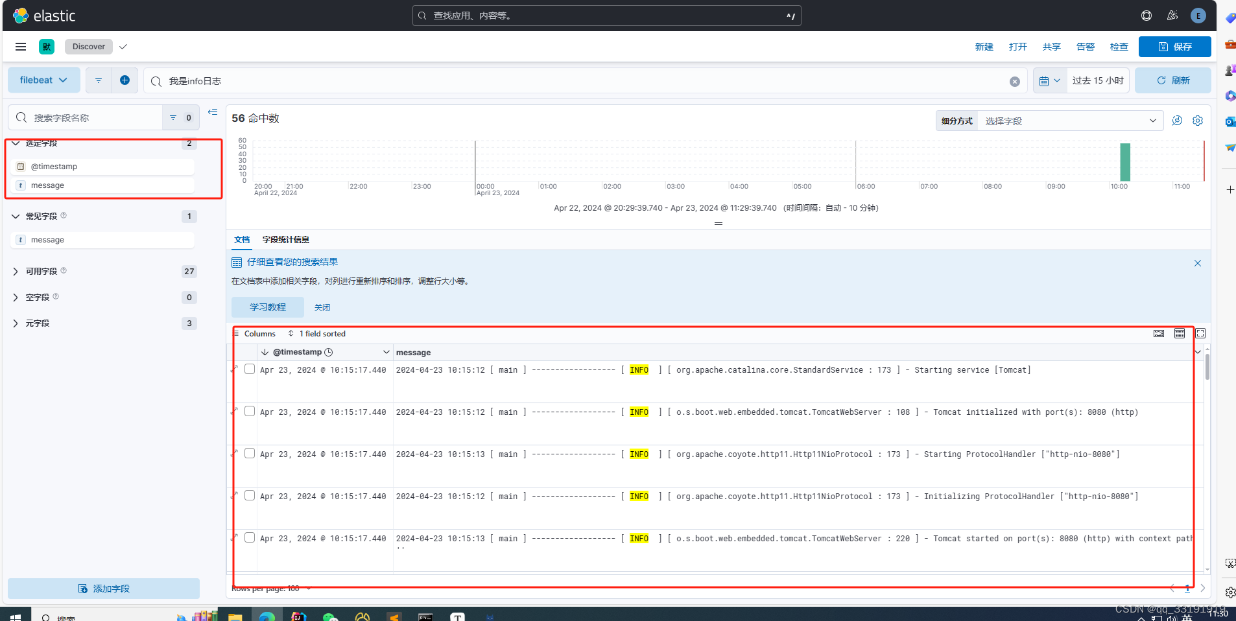This screenshot has width=1236, height=621.
Task: Click the green histogram bar at 10:00
Action: coord(1125,162)
